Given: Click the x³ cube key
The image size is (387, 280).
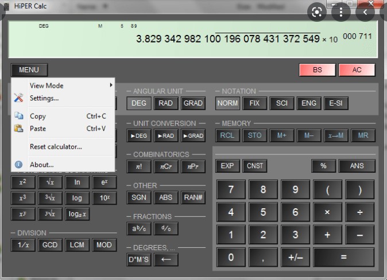Looking at the screenshot, I should click(x=23, y=198).
